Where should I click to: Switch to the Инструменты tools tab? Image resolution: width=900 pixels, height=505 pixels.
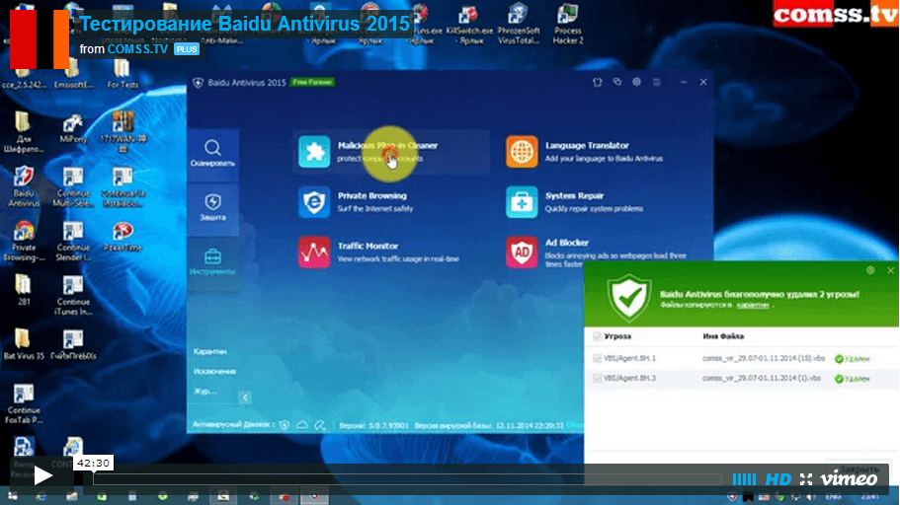click(x=212, y=262)
